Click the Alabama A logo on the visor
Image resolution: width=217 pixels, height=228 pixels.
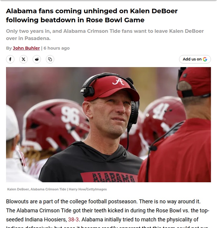pos(118,81)
